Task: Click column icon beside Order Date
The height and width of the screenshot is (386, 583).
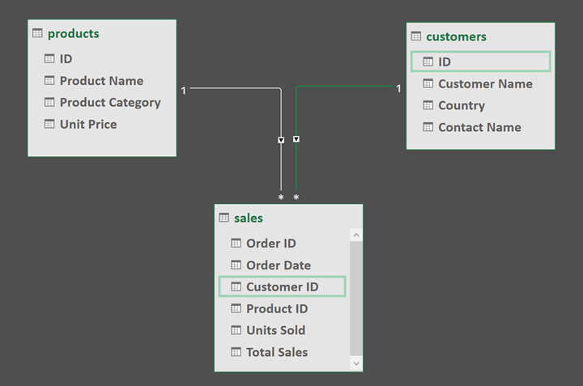Action: (x=236, y=265)
